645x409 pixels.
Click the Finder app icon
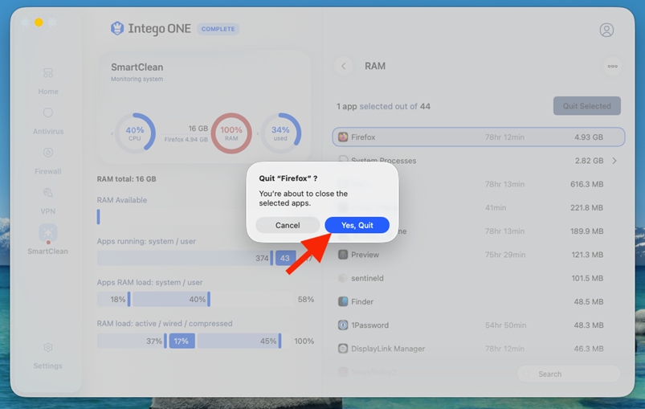pyautogui.click(x=343, y=301)
